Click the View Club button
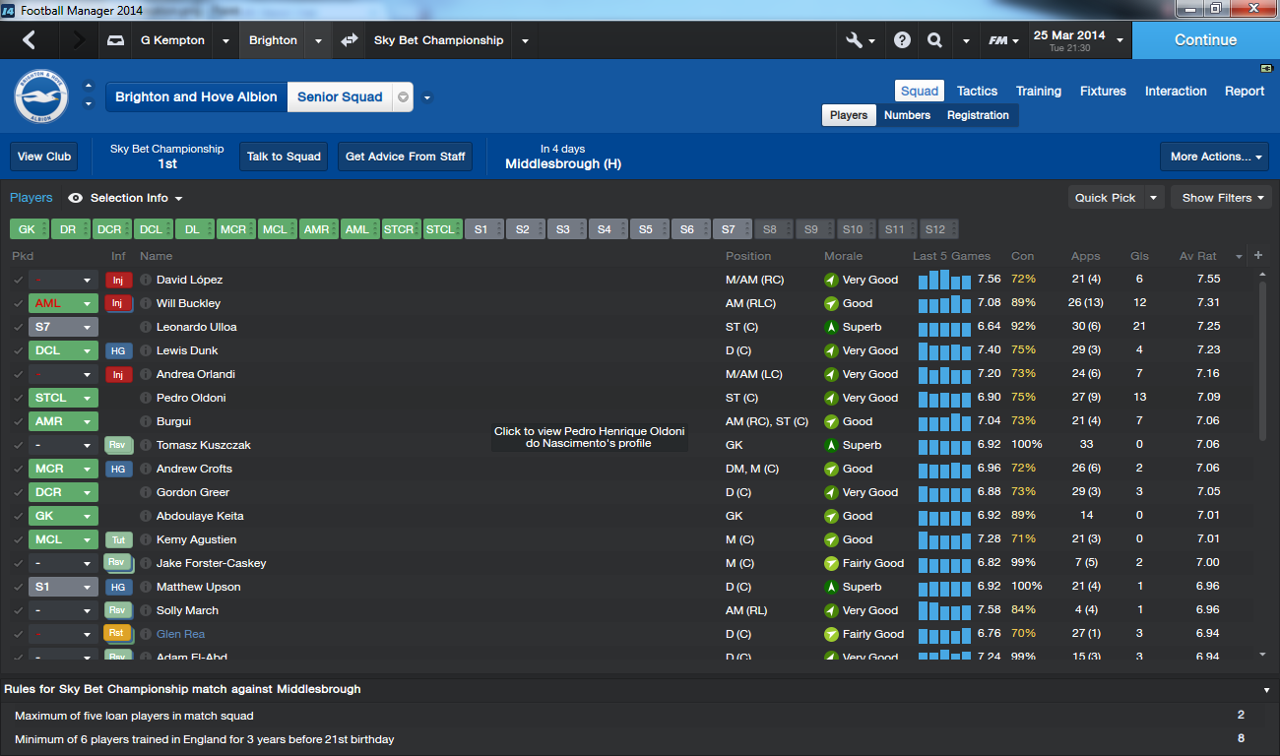The height and width of the screenshot is (756, 1280). tap(44, 157)
